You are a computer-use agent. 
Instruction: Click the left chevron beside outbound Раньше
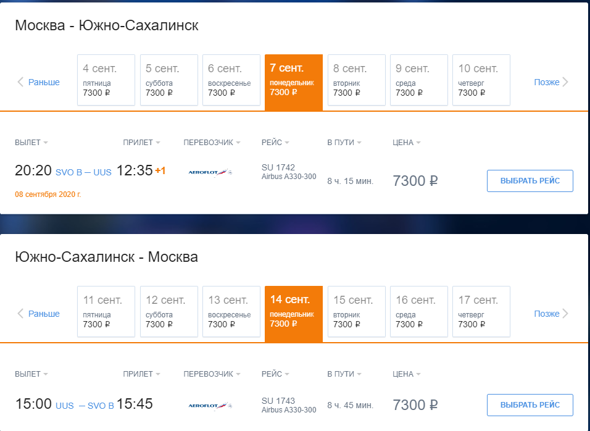[x=20, y=82]
